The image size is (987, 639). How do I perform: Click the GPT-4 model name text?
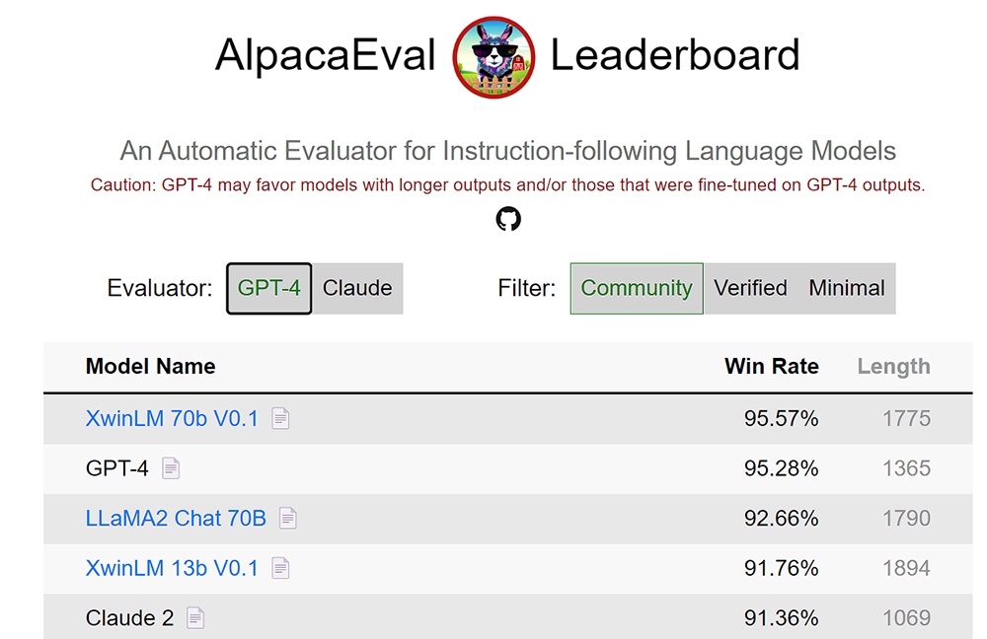(x=116, y=468)
